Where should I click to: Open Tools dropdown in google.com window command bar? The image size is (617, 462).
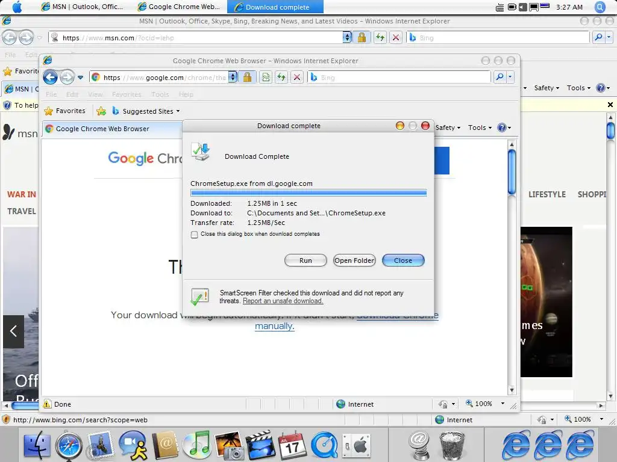point(480,128)
